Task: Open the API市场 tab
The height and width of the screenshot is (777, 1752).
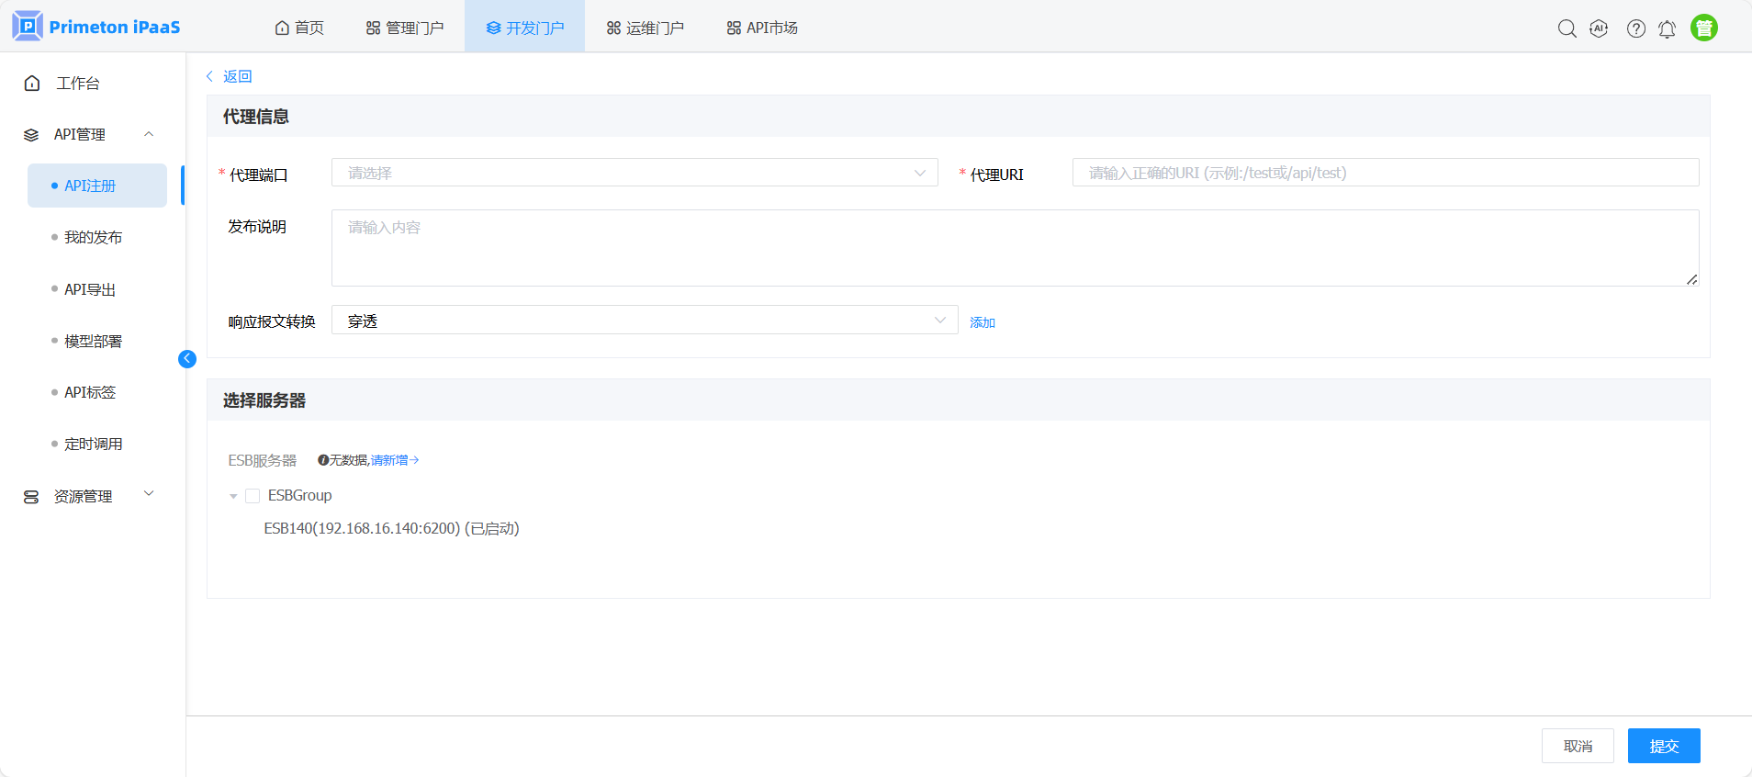Action: [x=761, y=28]
